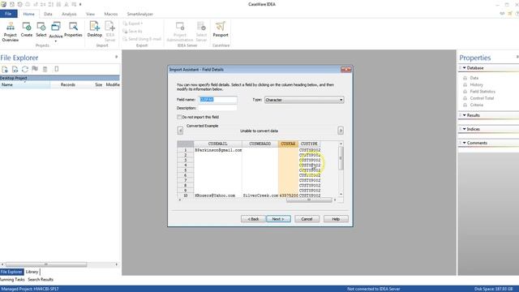Switch to the Analysis ribbon tab
This screenshot has height=292, width=519.
coord(69,14)
